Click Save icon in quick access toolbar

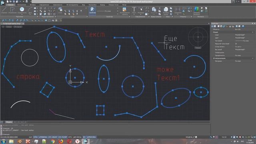click(x=14, y=2)
